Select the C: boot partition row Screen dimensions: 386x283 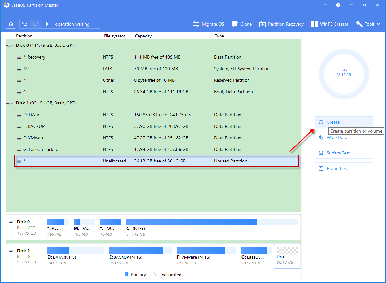[153, 92]
